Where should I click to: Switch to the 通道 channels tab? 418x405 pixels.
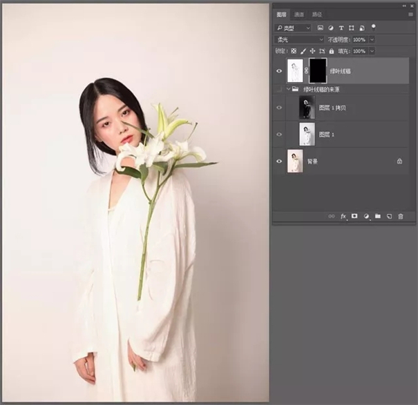click(298, 14)
